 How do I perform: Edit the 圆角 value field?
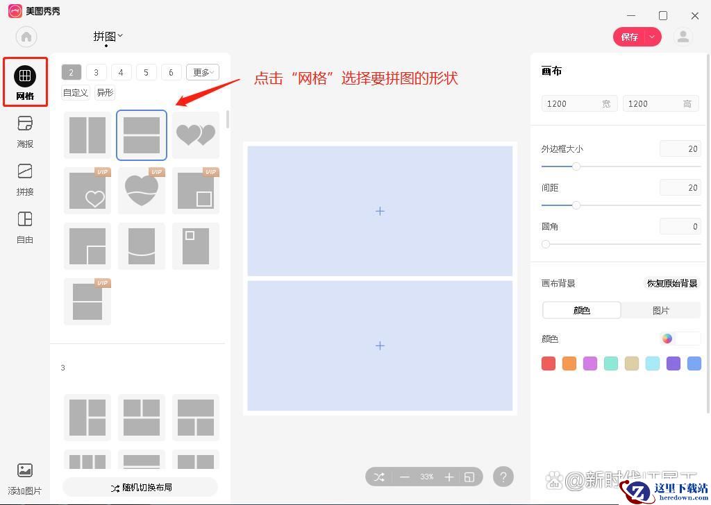click(680, 226)
